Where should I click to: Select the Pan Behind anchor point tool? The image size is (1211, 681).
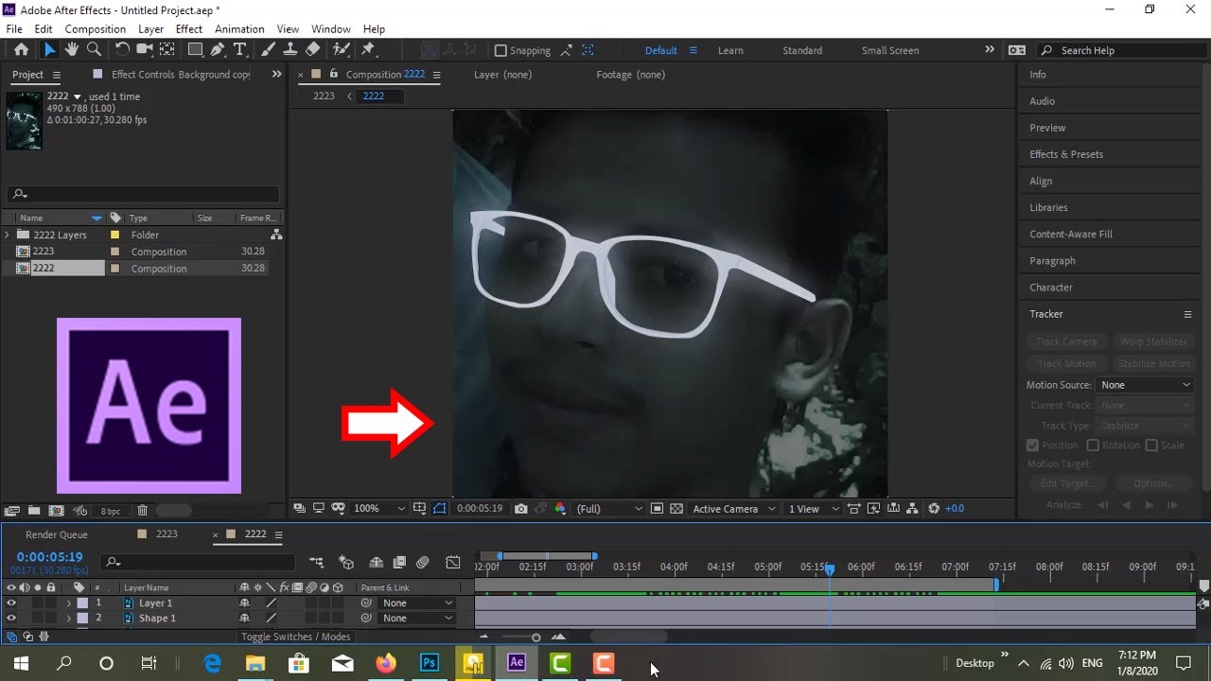point(167,50)
